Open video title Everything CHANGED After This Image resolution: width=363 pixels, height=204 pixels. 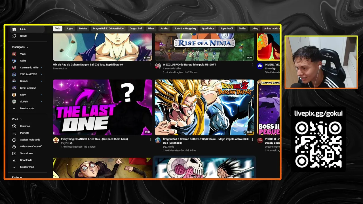point(94,139)
